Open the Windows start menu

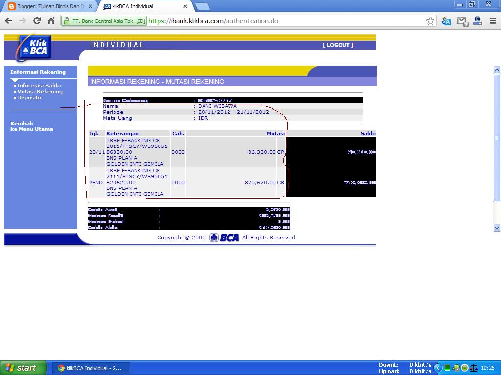pos(23,368)
